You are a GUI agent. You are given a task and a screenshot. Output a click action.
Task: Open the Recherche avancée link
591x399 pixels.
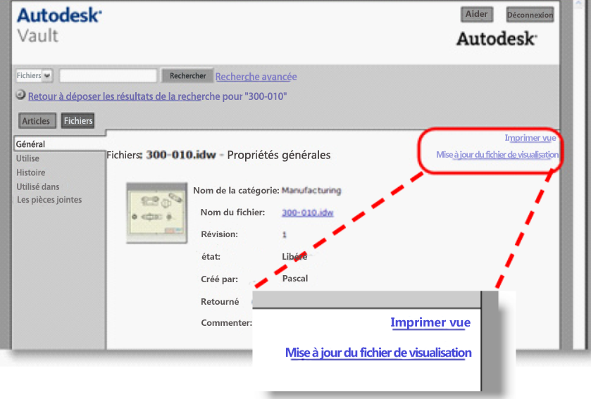(x=256, y=77)
